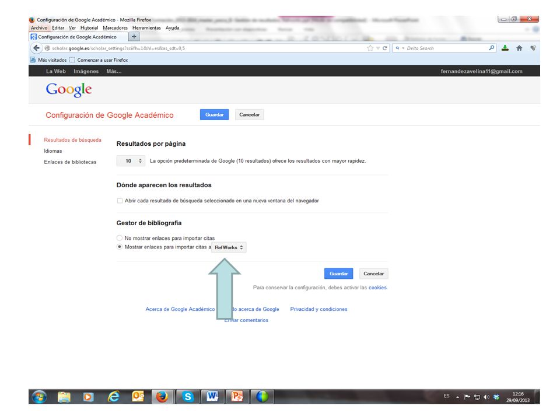Open the account email fernandezavelina11@gmail.com
The width and height of the screenshot is (560, 420).
tap(481, 71)
